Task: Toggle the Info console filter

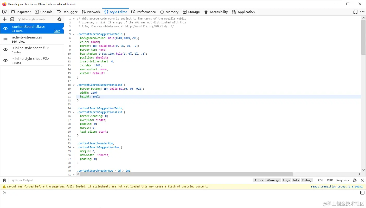Action: (296, 180)
